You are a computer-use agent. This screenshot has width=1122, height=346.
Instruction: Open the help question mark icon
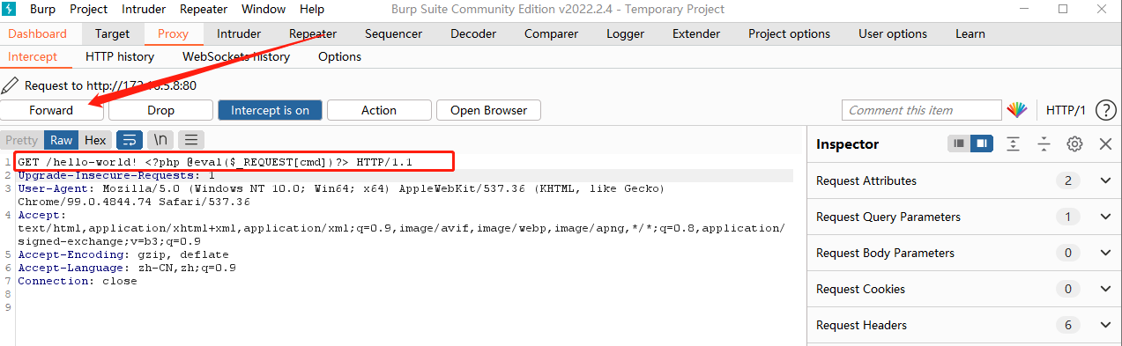point(1106,110)
